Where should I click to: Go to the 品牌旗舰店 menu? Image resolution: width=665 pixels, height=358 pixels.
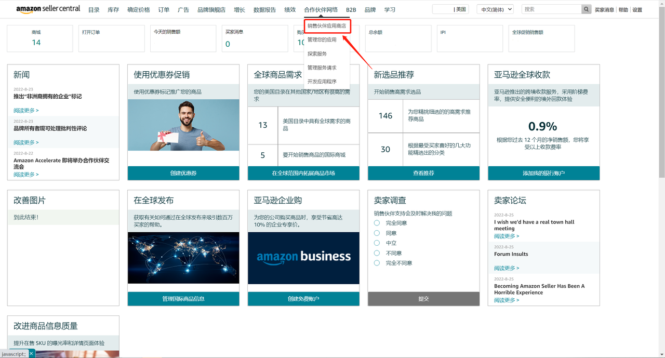211,10
